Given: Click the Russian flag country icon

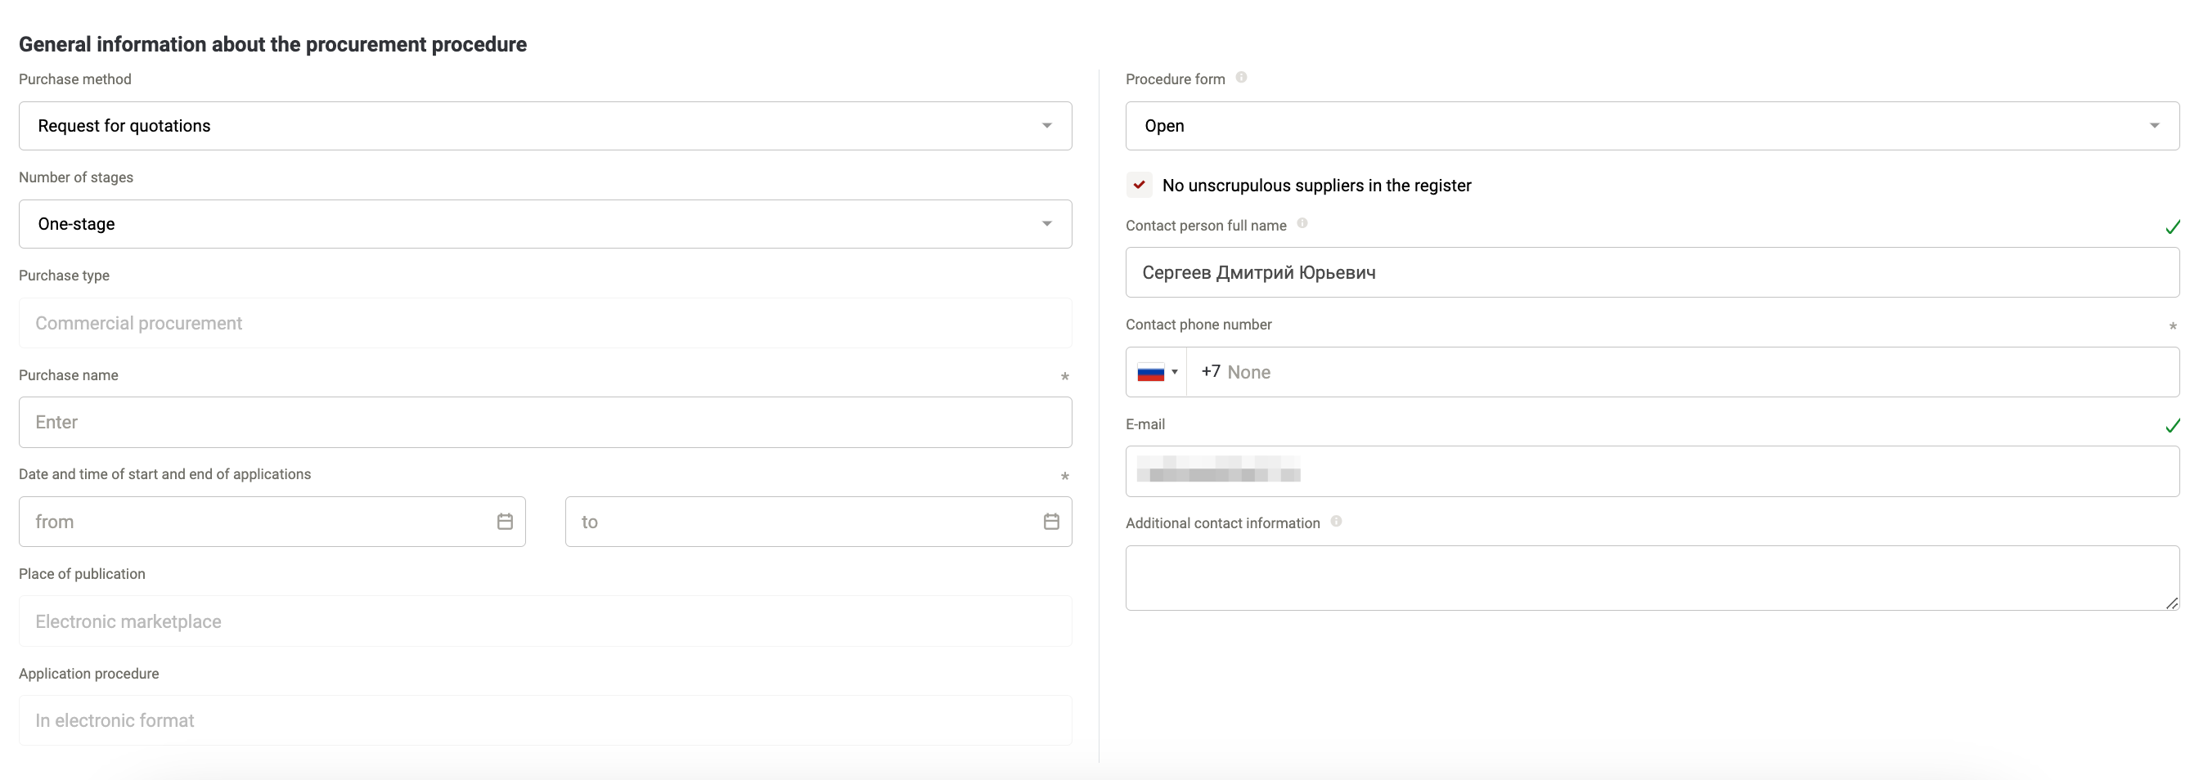Looking at the screenshot, I should click(x=1151, y=372).
